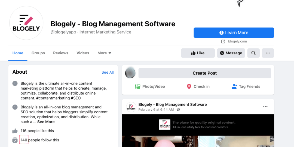Open the post's three-dot options menu
Viewport: 294px width, 147px height.
pyautogui.click(x=265, y=107)
